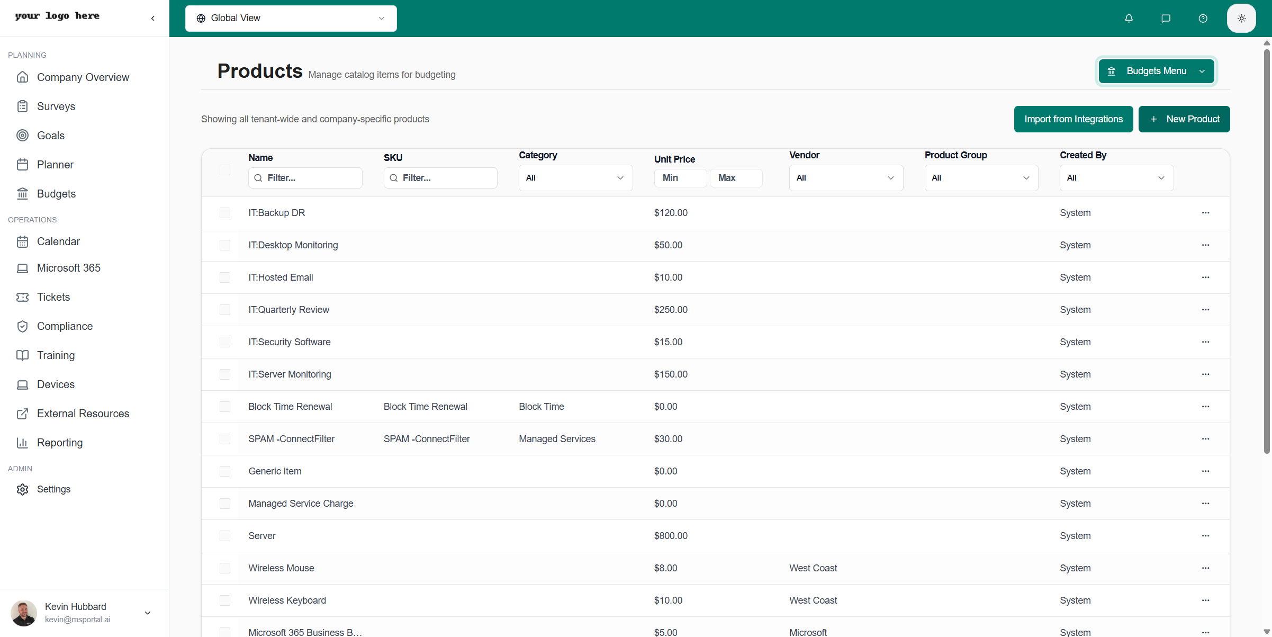The height and width of the screenshot is (637, 1272).
Task: Check the select-all checkbox in table header
Action: [x=225, y=170]
